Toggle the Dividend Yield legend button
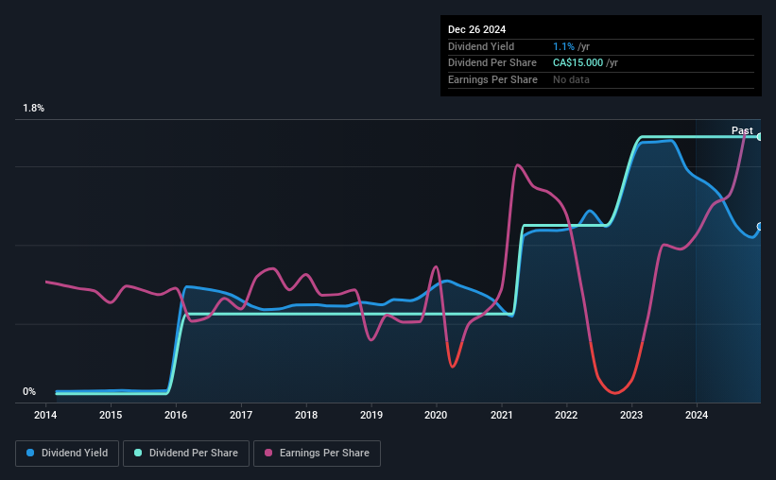Viewport: 776px width, 480px height. pyautogui.click(x=67, y=454)
